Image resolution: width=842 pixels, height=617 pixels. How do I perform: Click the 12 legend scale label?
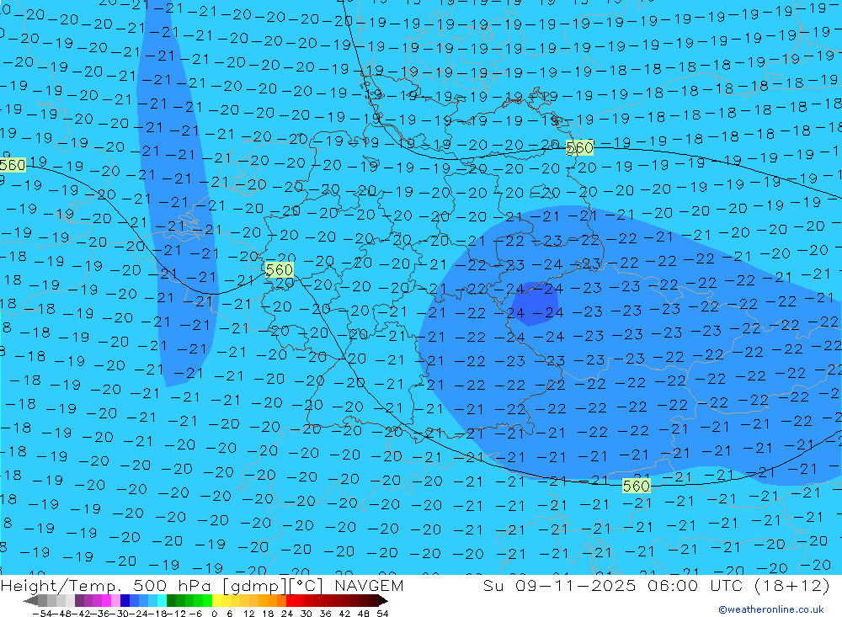coord(249,614)
